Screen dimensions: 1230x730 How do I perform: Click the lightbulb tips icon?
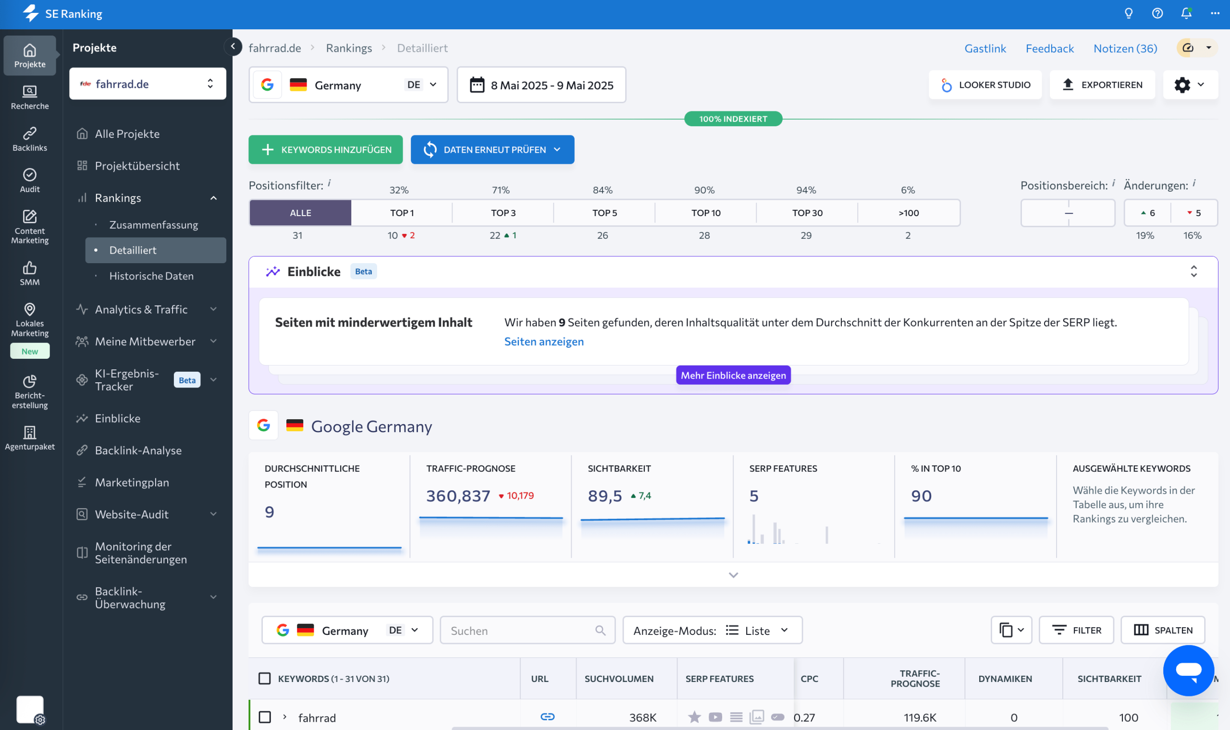tap(1129, 14)
